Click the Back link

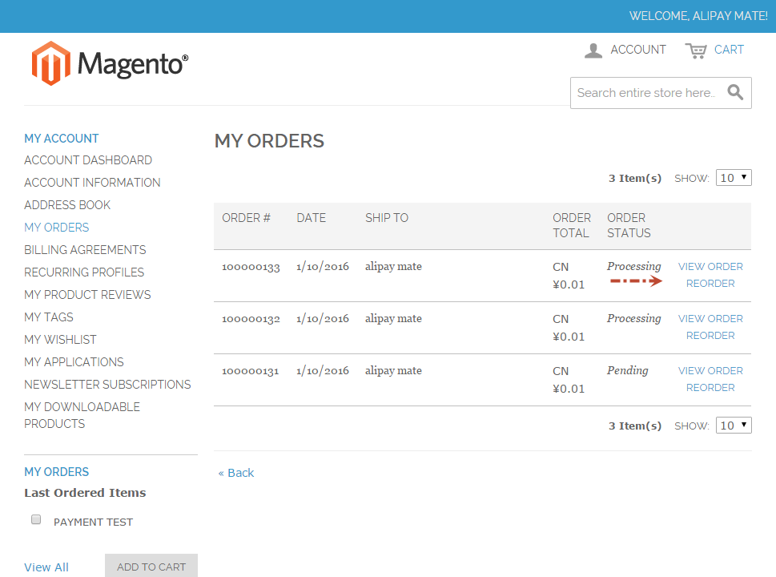tap(236, 473)
